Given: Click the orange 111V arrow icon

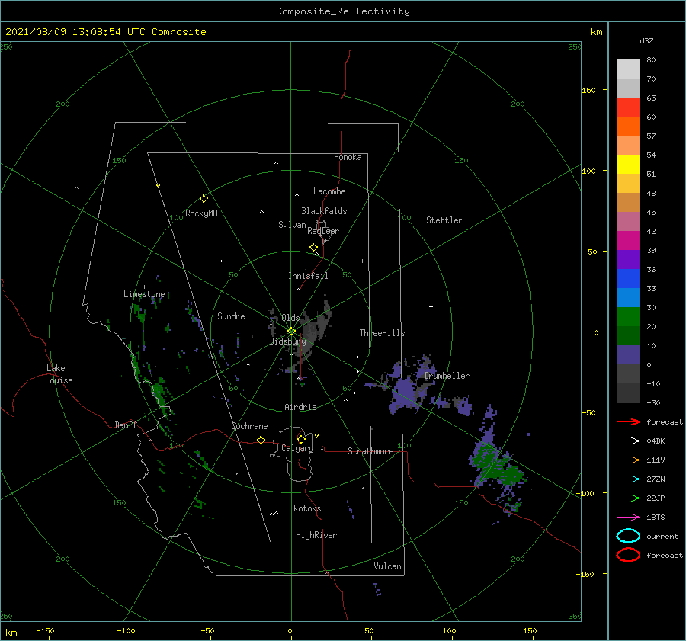Looking at the screenshot, I should point(628,460).
